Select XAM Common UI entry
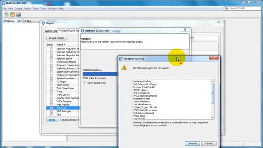 [141, 102]
